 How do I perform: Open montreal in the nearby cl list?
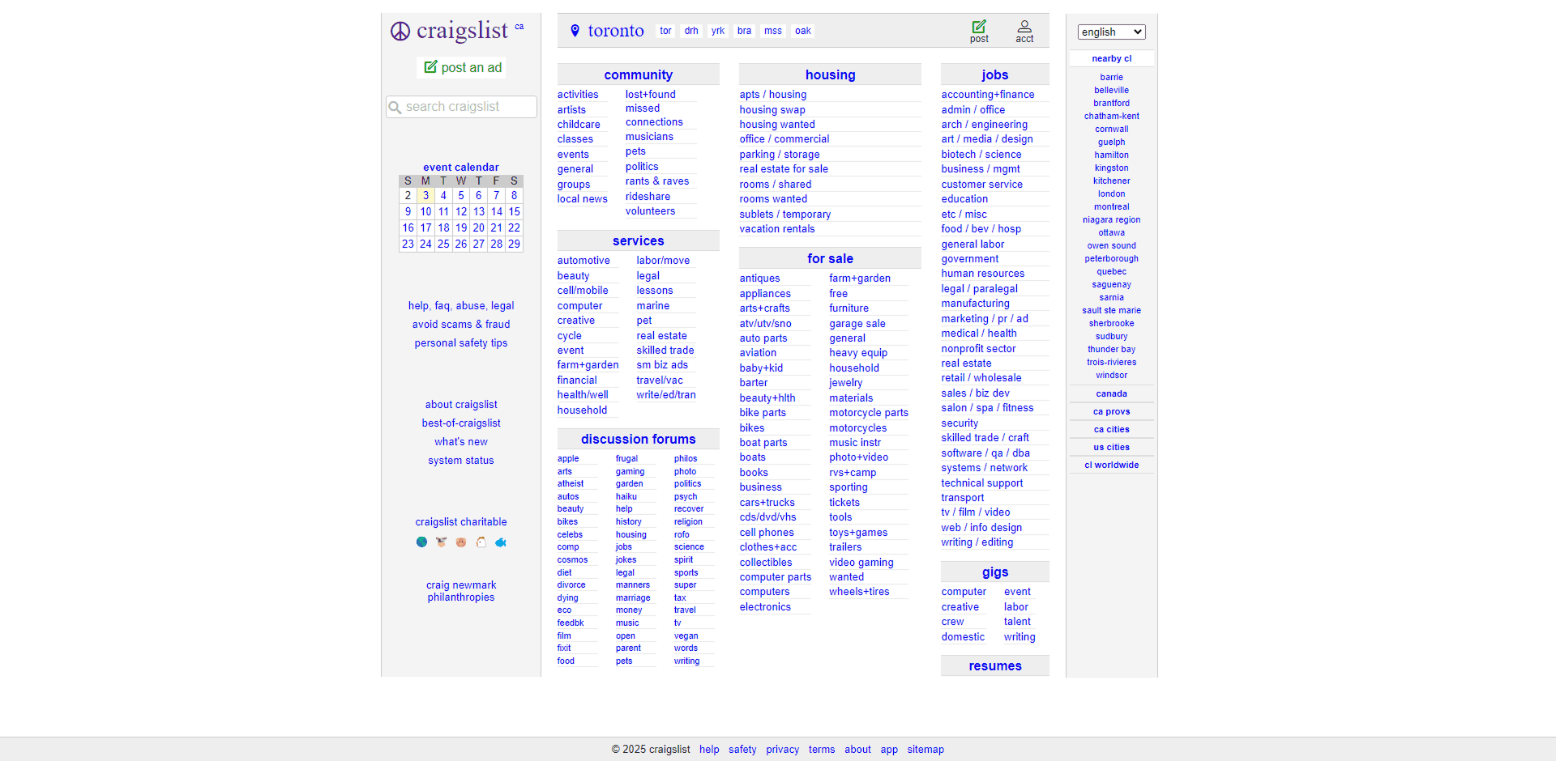pyautogui.click(x=1111, y=207)
